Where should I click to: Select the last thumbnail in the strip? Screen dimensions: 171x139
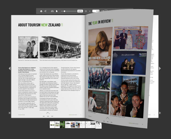(98, 125)
